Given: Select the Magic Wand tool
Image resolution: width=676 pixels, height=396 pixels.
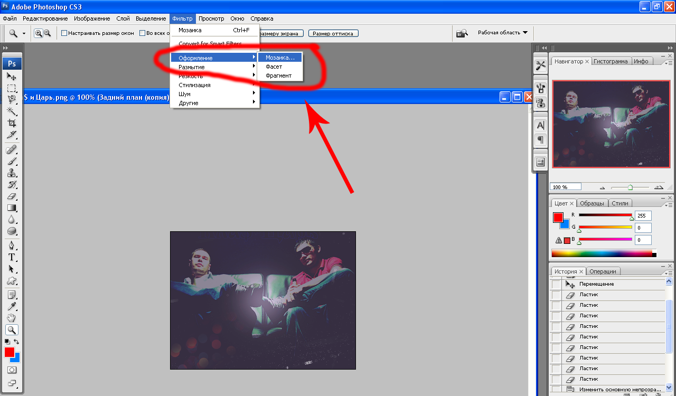Looking at the screenshot, I should [12, 111].
